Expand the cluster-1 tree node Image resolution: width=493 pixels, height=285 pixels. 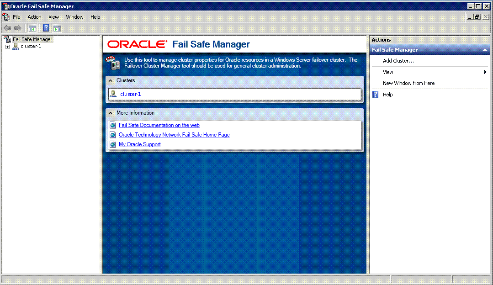8,47
